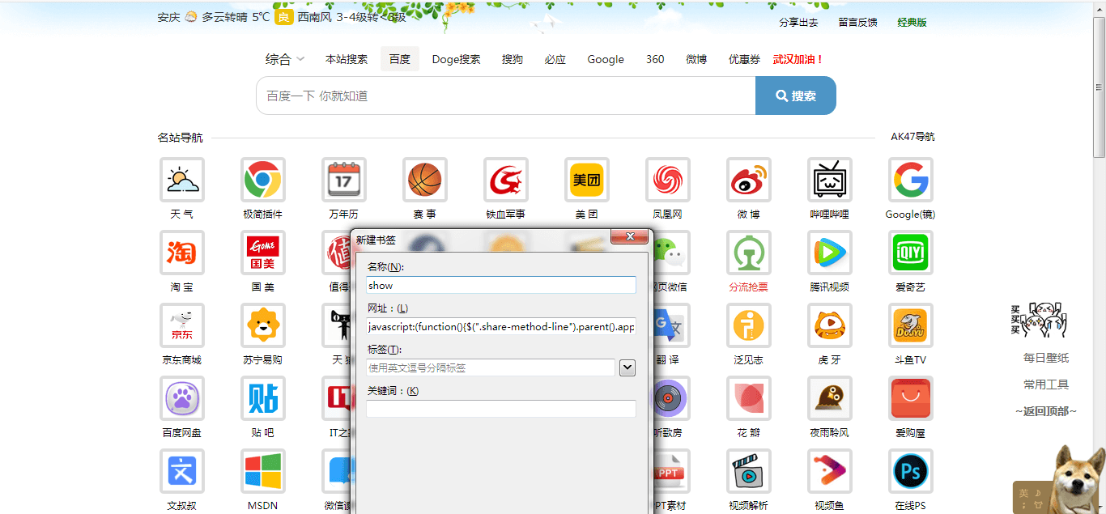Open the 视频解析 icon
Viewport: 1106px width, 514px height.
click(x=749, y=471)
